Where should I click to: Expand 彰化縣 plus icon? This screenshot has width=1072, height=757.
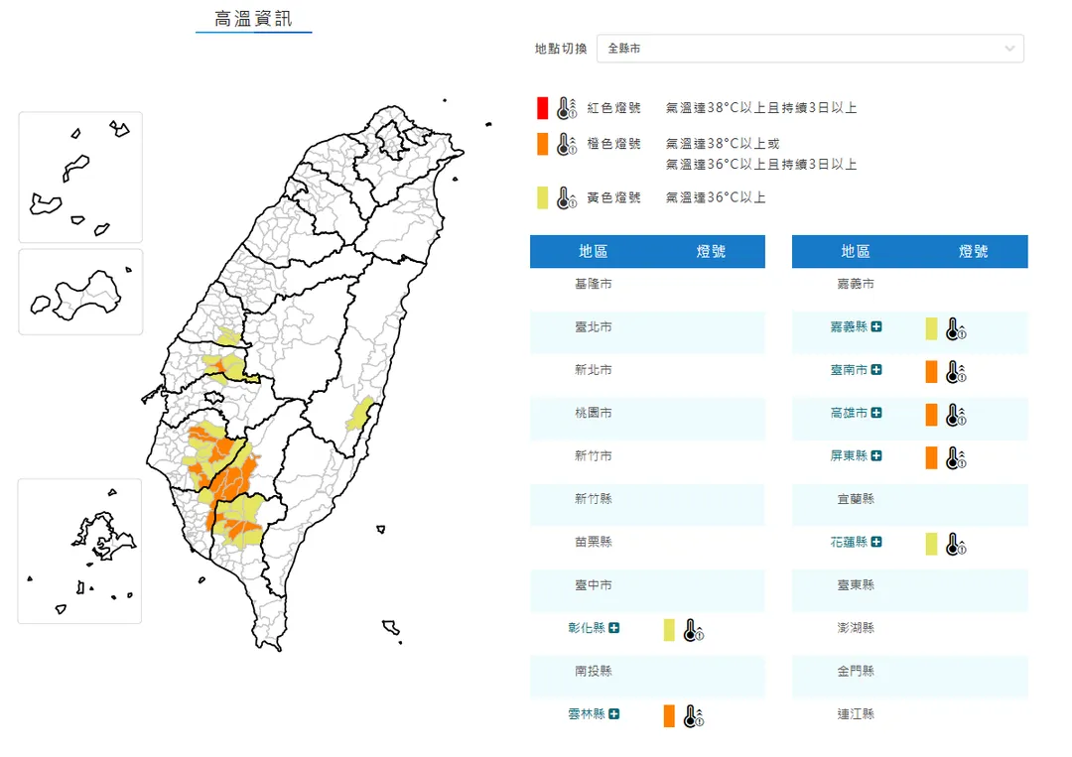point(614,628)
